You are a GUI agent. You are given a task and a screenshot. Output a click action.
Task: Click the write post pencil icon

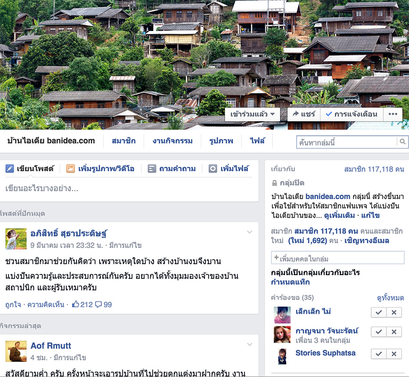pos(9,169)
